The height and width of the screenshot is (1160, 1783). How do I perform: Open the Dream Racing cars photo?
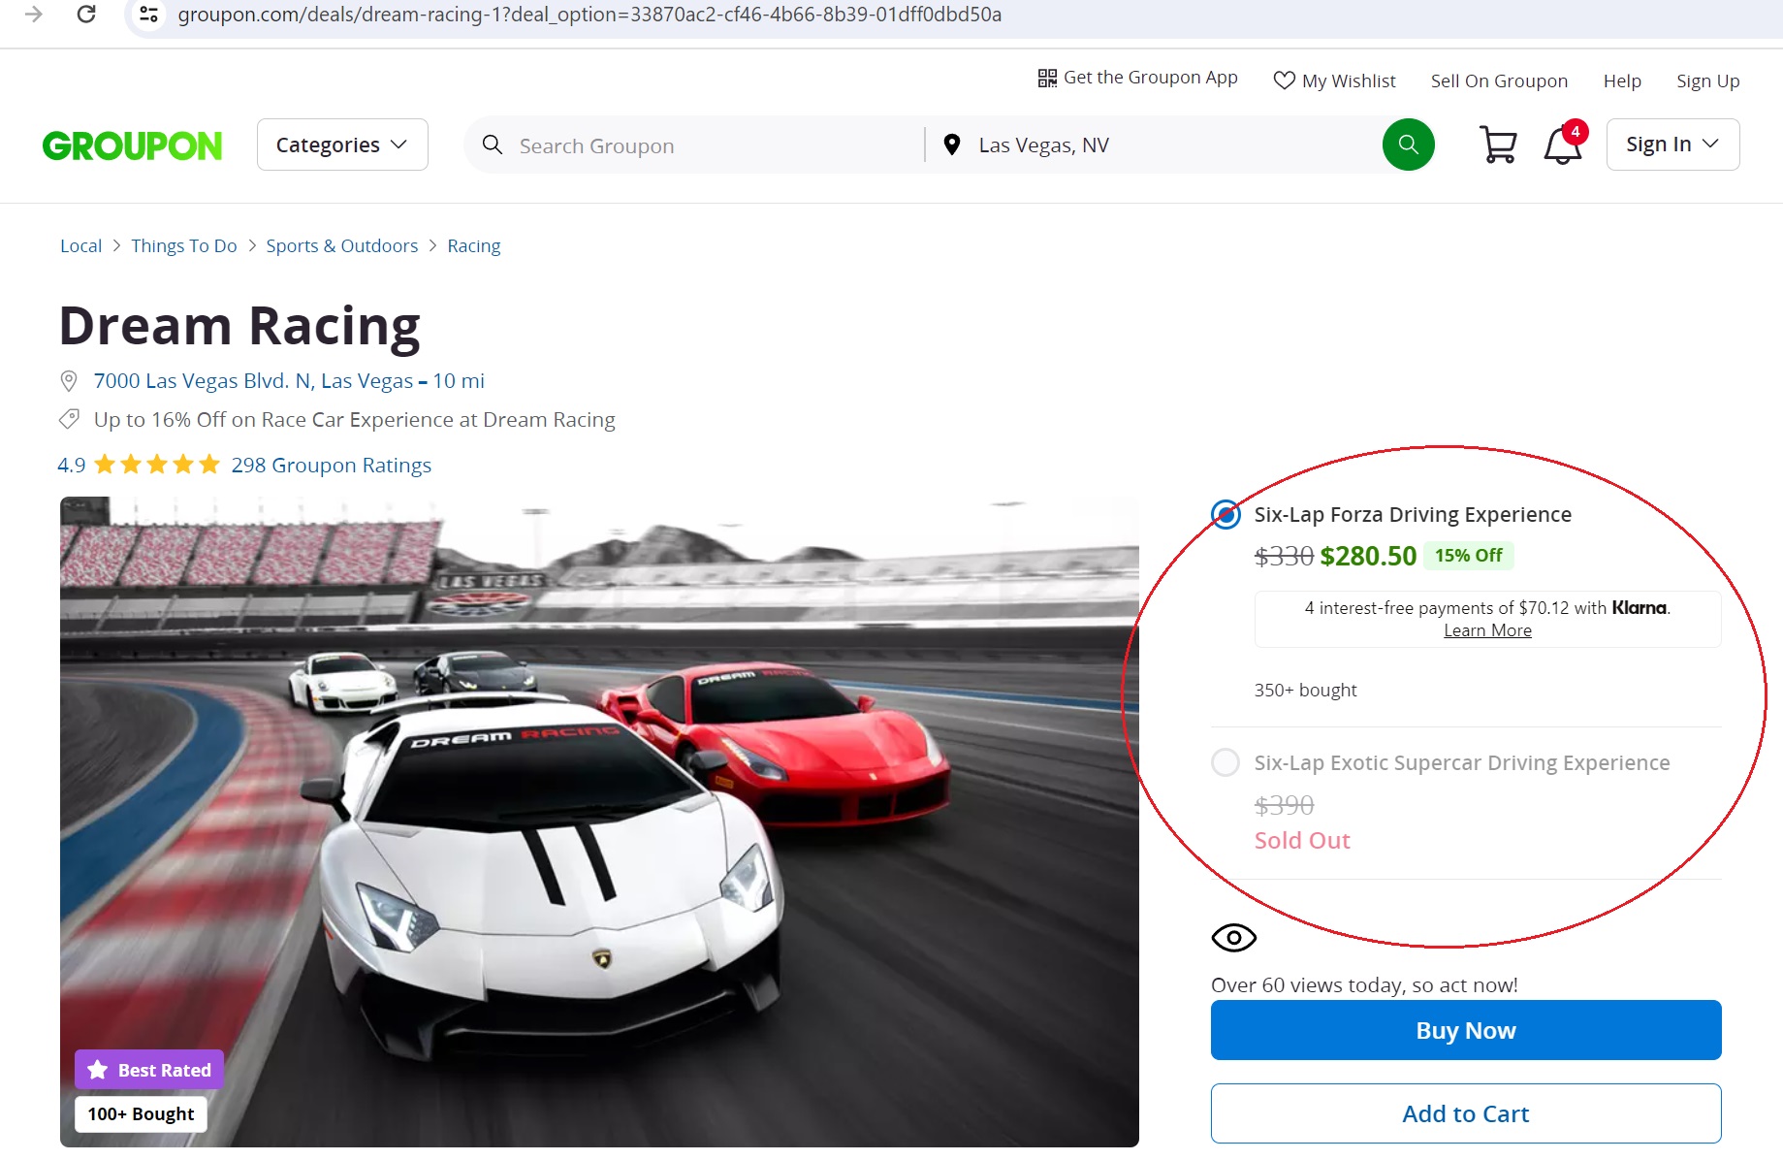[599, 822]
